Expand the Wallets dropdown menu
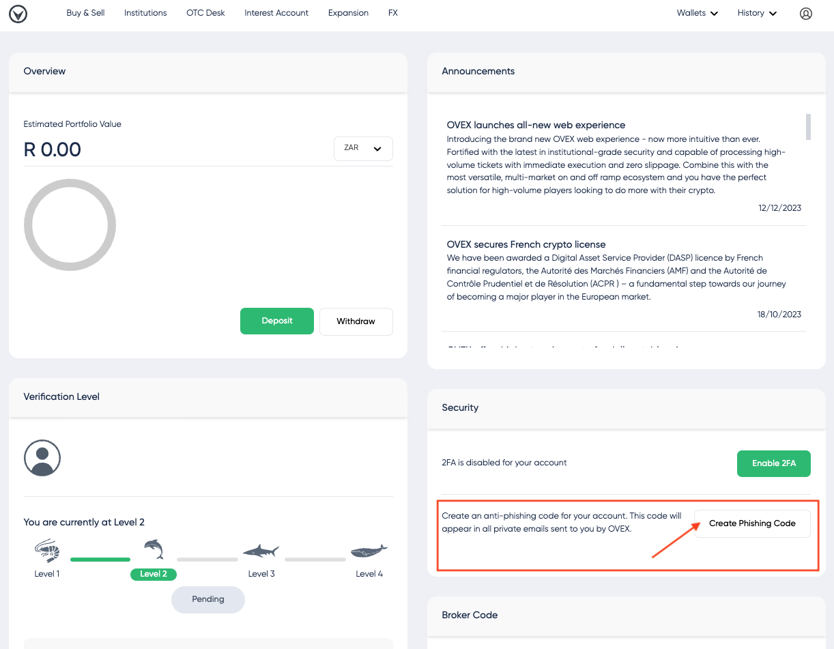This screenshot has height=649, width=834. click(698, 13)
